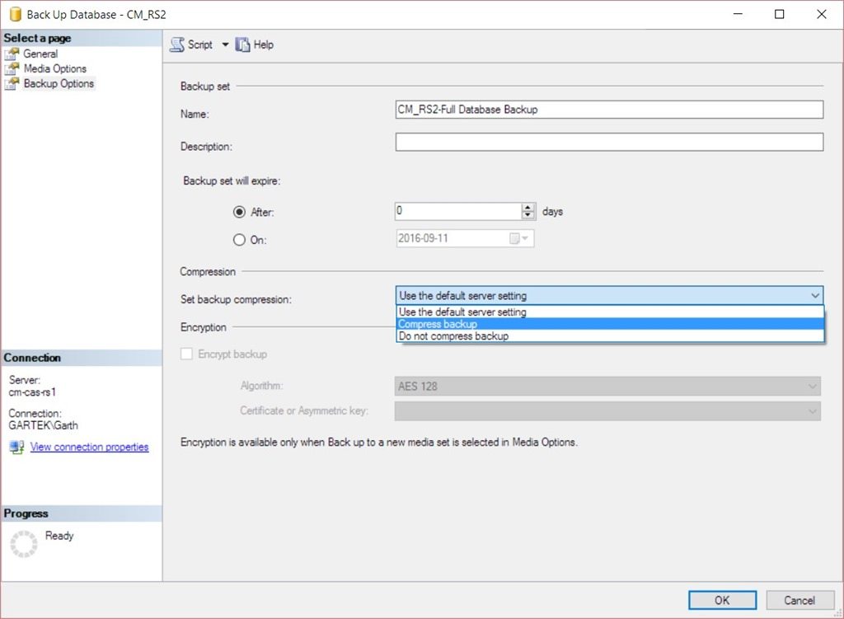Click the server name cm-cas-rs1
The width and height of the screenshot is (844, 619).
coord(32,392)
